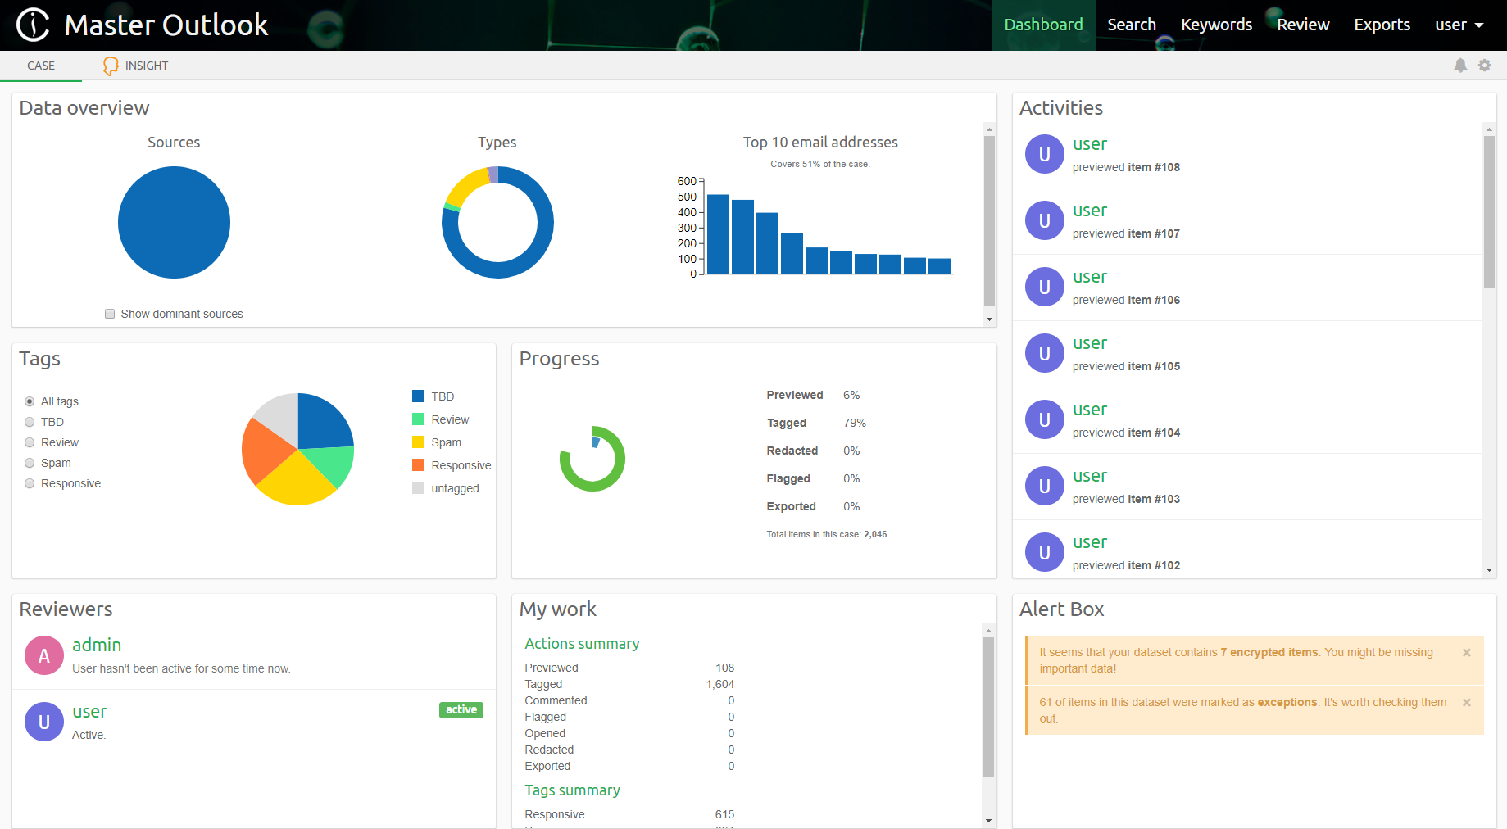Dismiss the encrypted items alert
The width and height of the screenshot is (1507, 829).
click(1466, 653)
